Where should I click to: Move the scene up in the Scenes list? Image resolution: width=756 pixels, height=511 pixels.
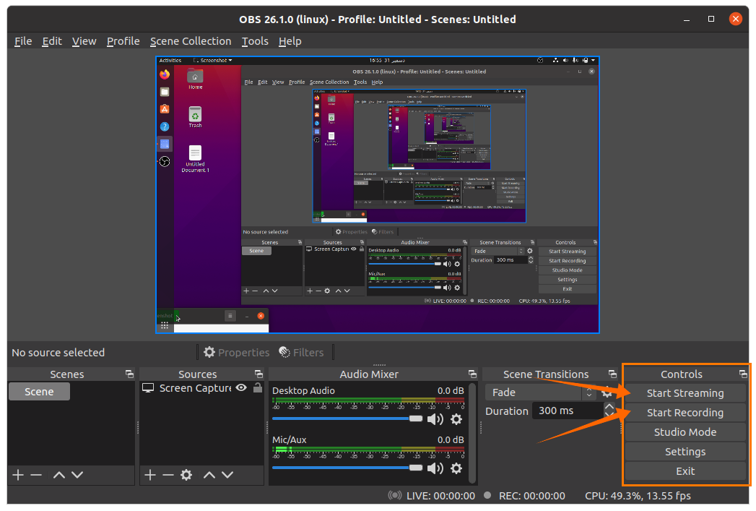[x=59, y=476]
